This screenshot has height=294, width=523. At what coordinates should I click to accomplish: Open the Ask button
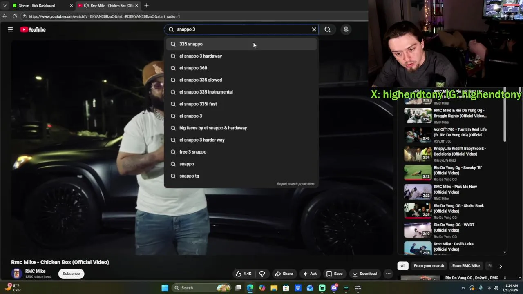click(x=310, y=274)
